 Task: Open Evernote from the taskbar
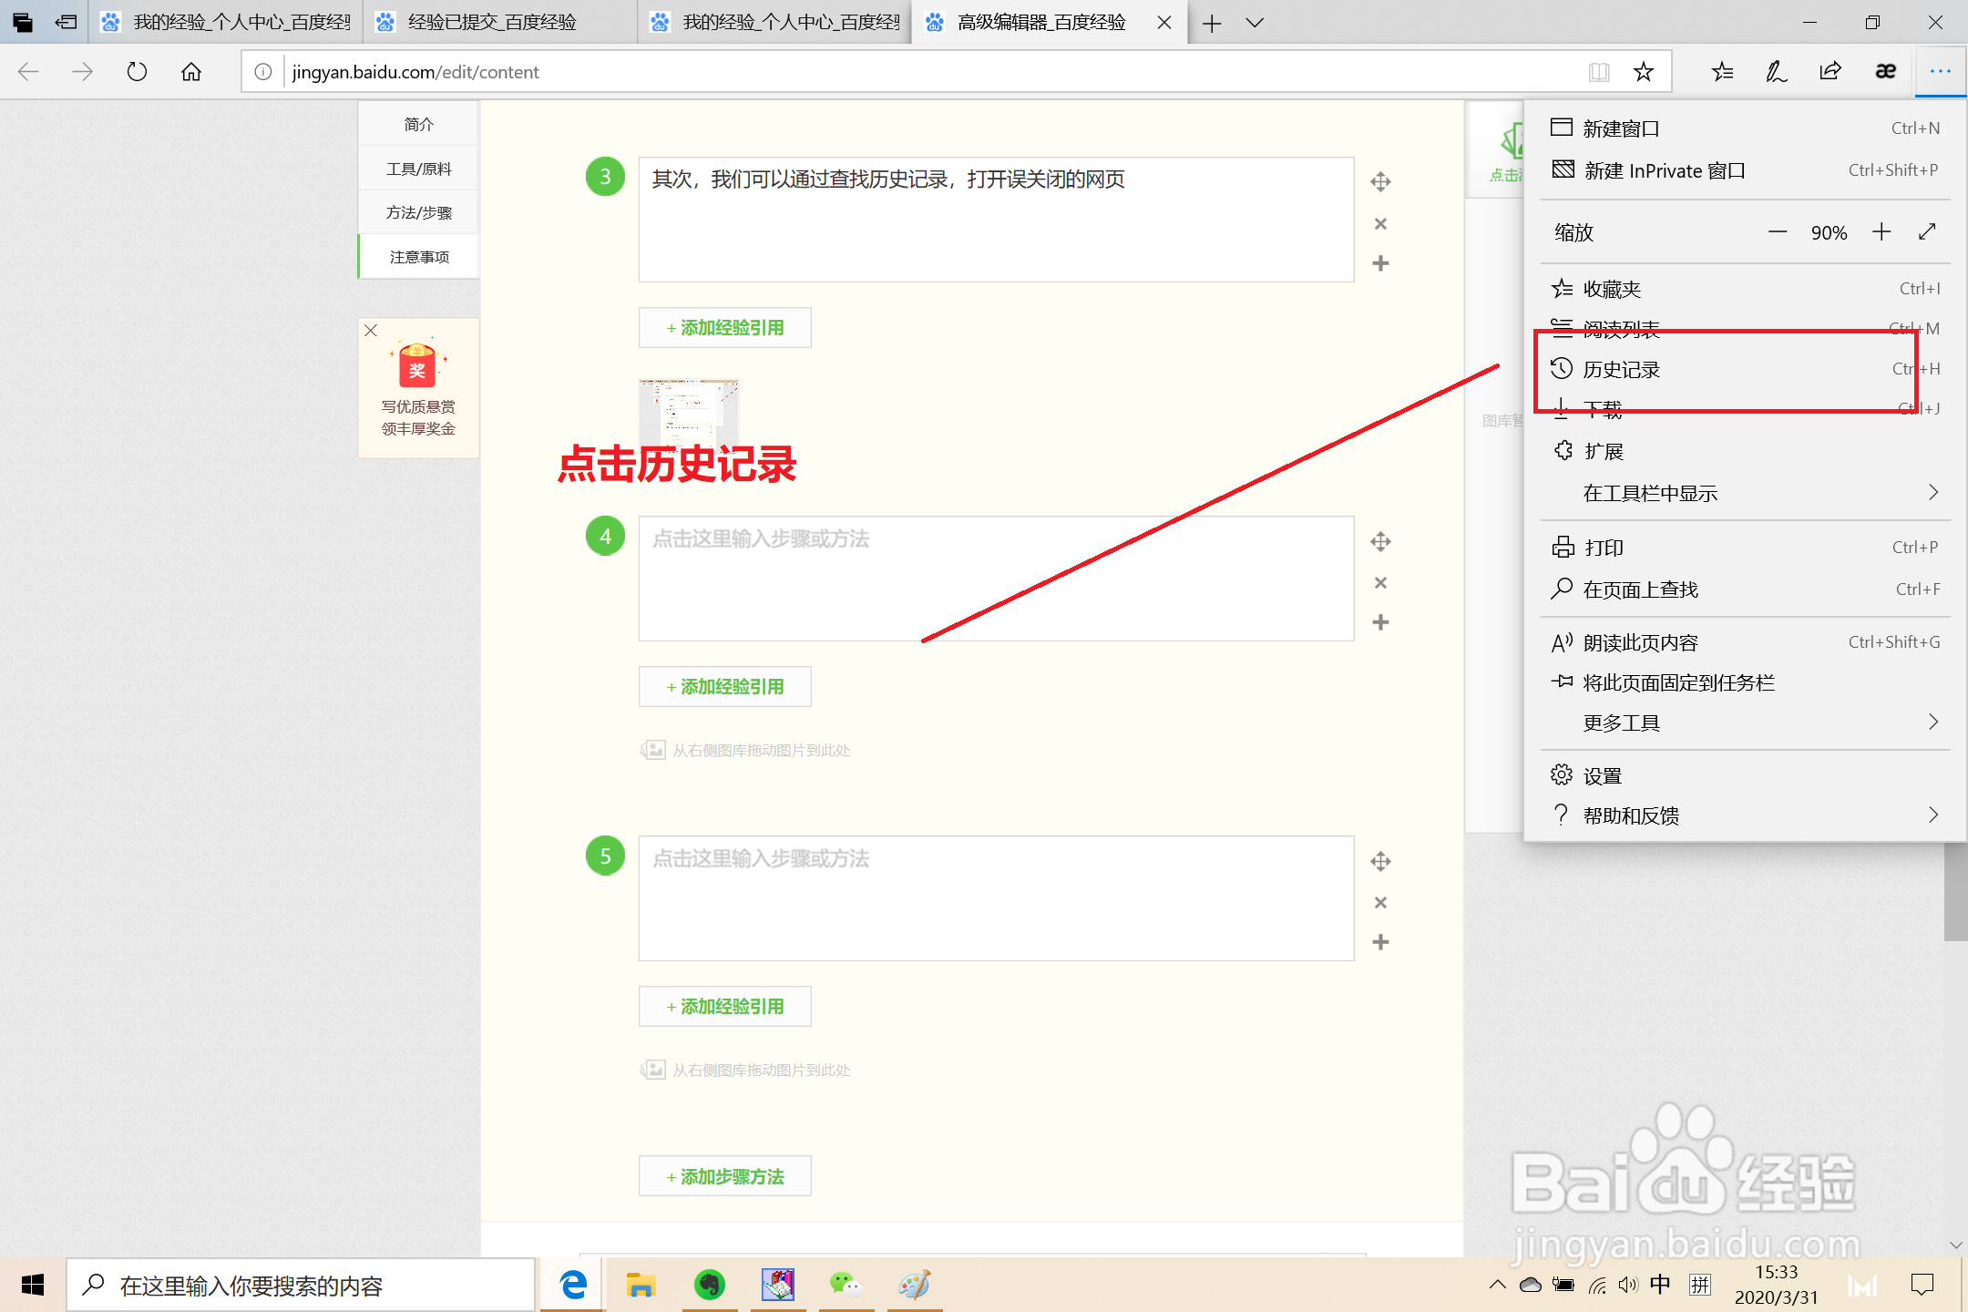[709, 1285]
